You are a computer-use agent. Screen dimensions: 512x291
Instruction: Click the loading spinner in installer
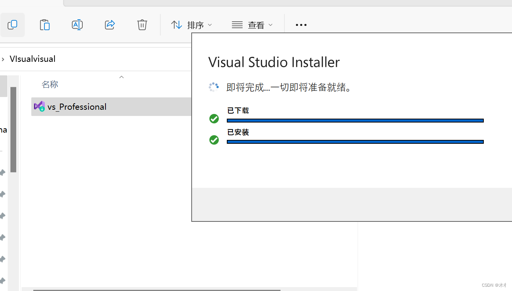[214, 87]
